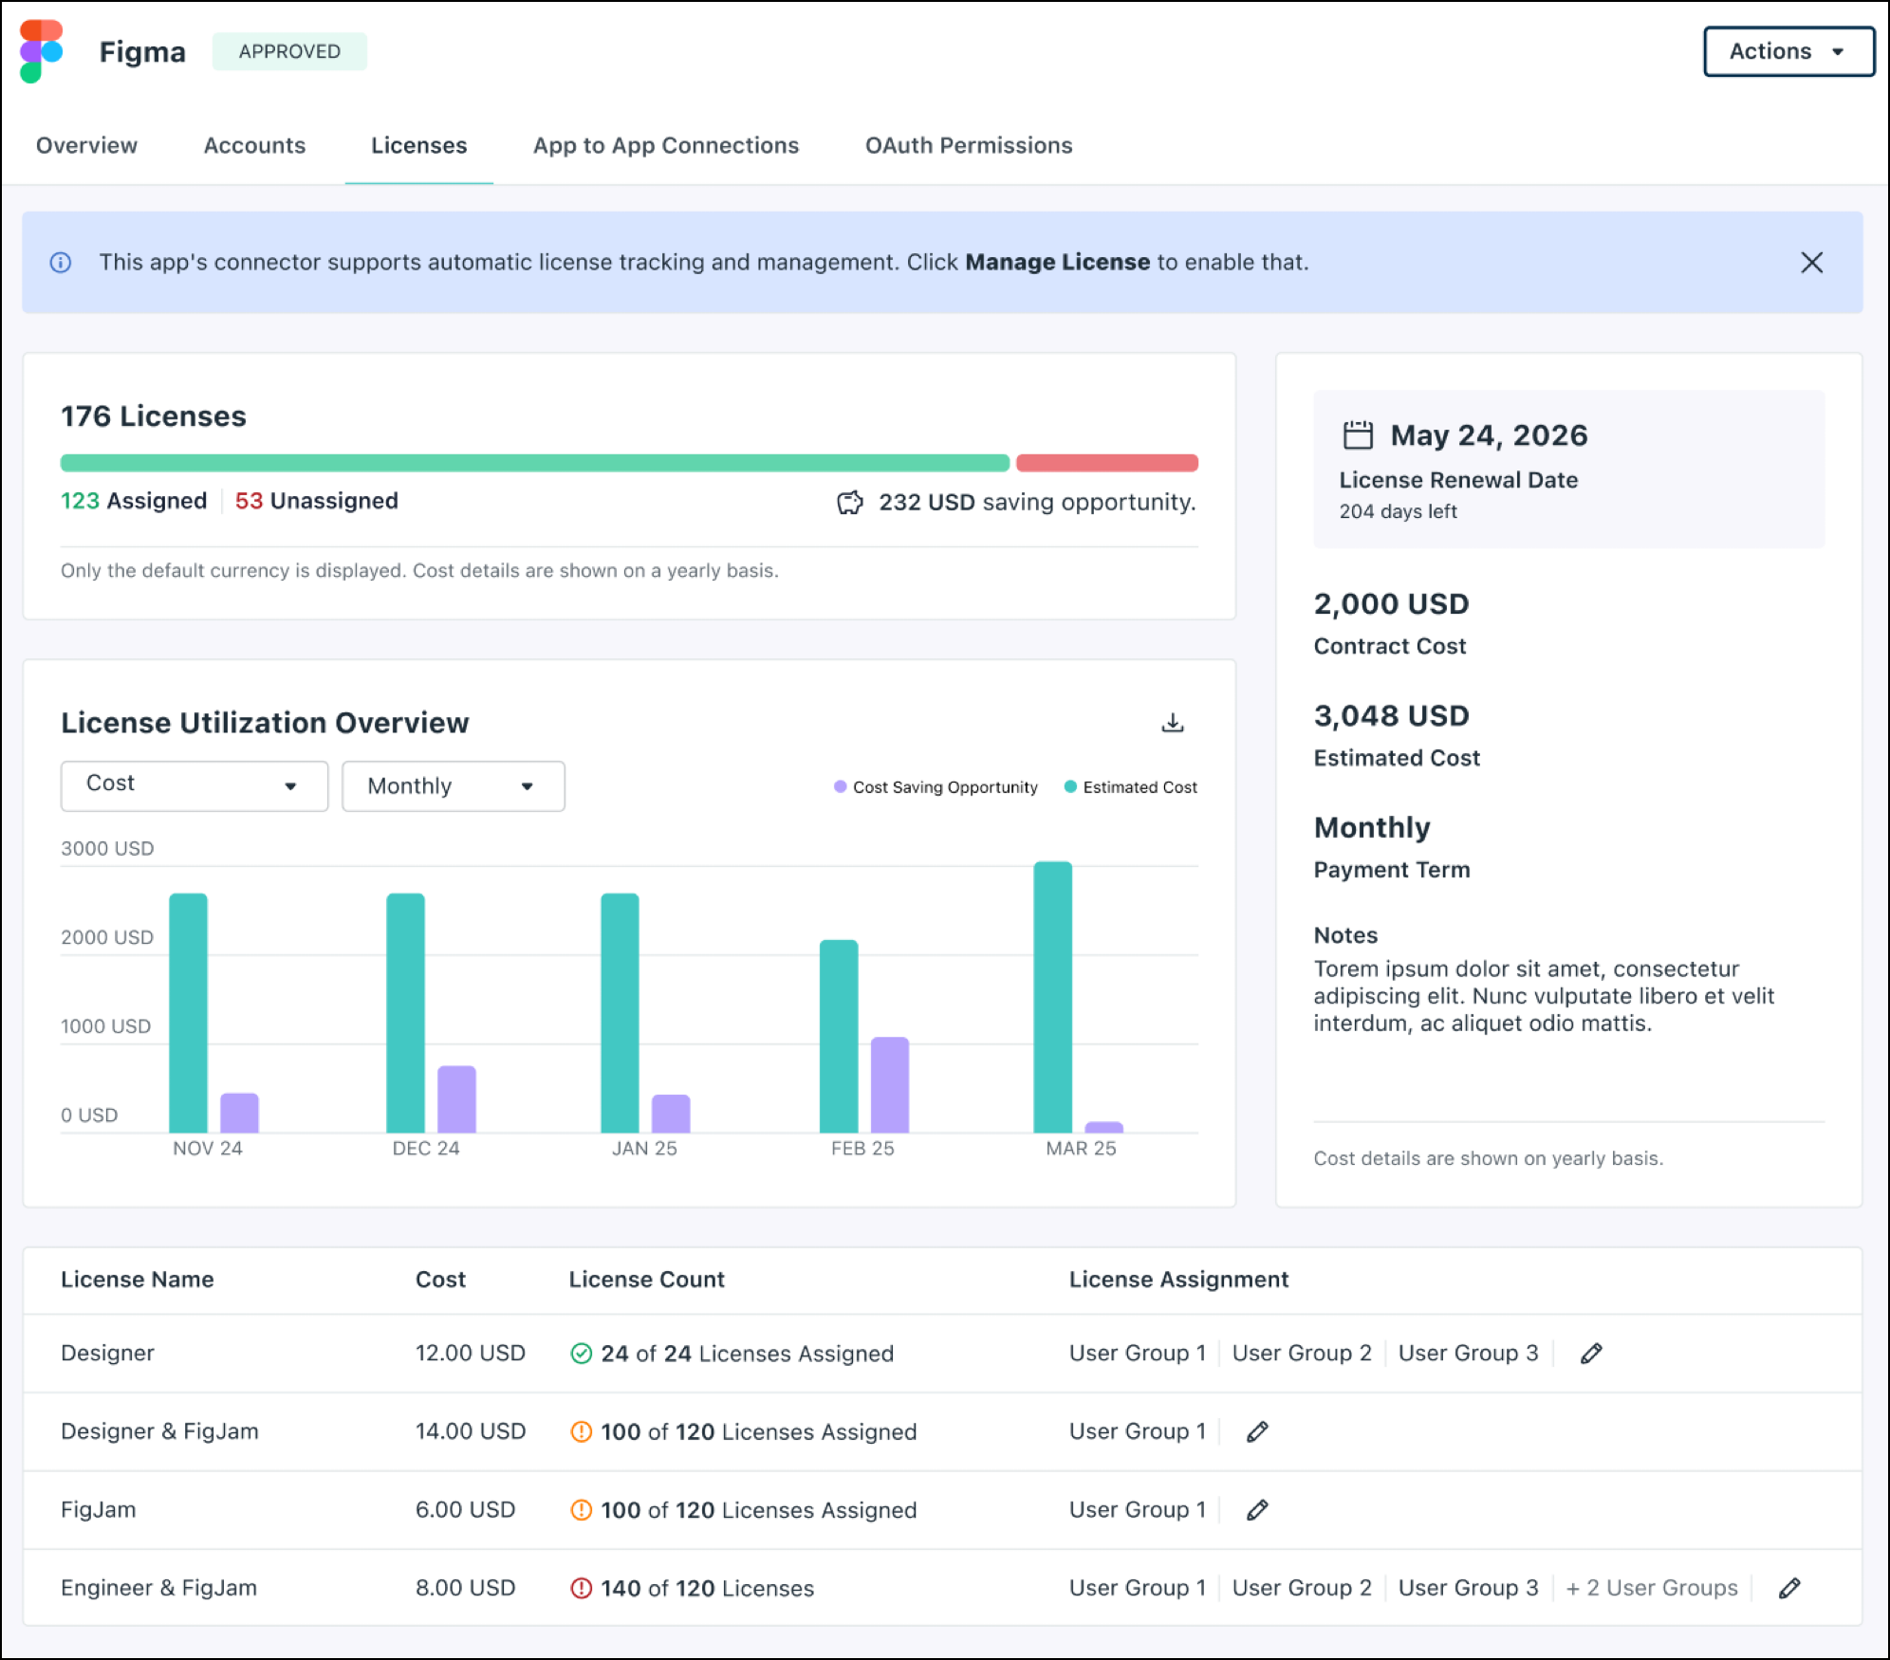Click the calendar icon beside renewal date
Screen dimensions: 1890x1660
point(1357,434)
